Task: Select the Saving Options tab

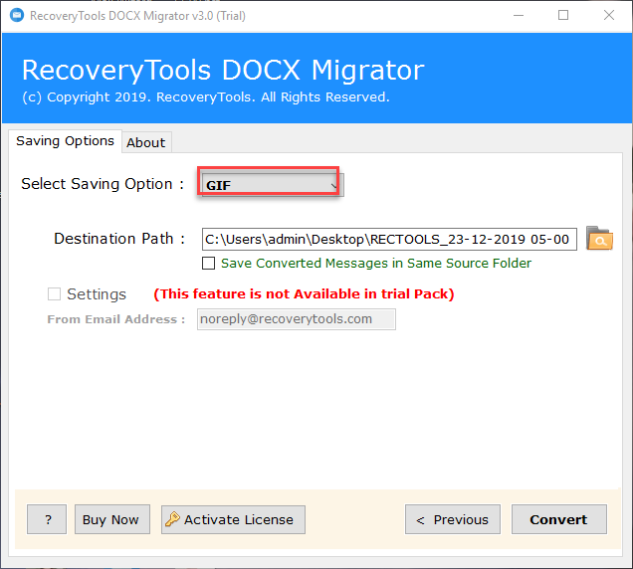Action: tap(65, 141)
